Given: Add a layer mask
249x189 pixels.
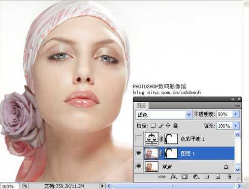Looking at the screenshot, I should (x=184, y=177).
